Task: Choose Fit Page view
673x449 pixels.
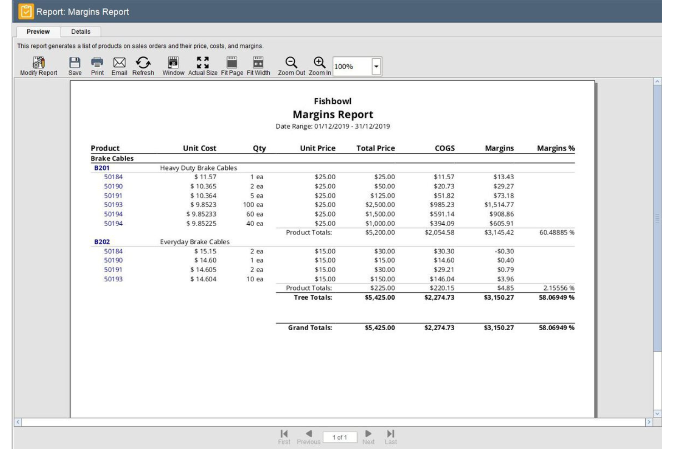Action: 232,66
